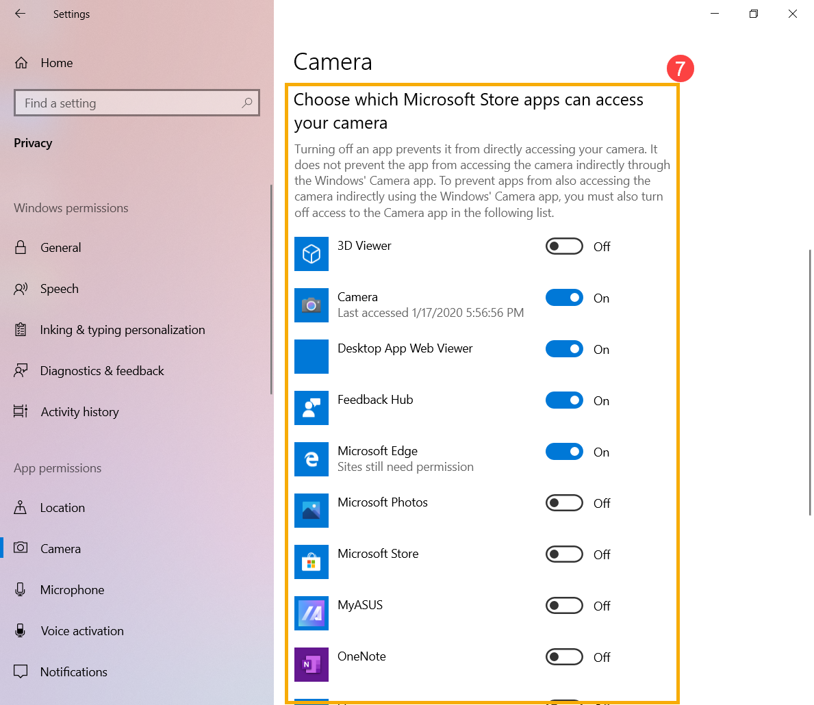Select Diagnostics & feedback
Image resolution: width=814 pixels, height=705 pixels.
136,371
